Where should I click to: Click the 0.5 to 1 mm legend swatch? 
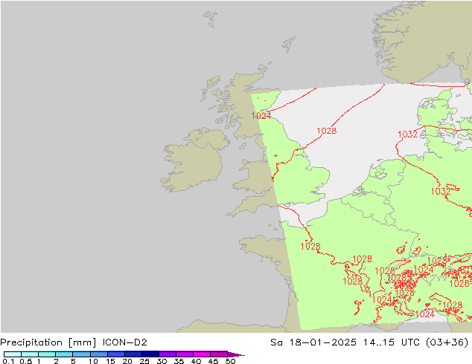click(x=30, y=354)
